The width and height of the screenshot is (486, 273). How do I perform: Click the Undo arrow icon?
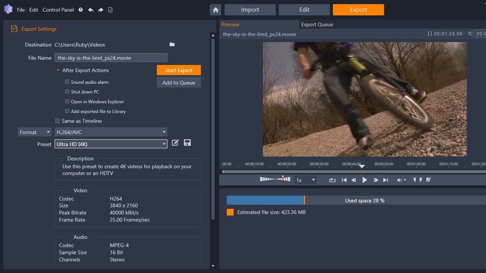[x=91, y=9]
